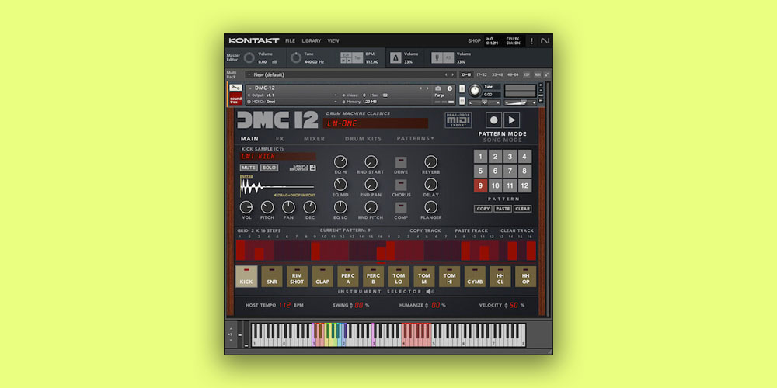Viewport: 777px width, 388px height.
Task: Mute the kick sample
Action: pos(249,168)
